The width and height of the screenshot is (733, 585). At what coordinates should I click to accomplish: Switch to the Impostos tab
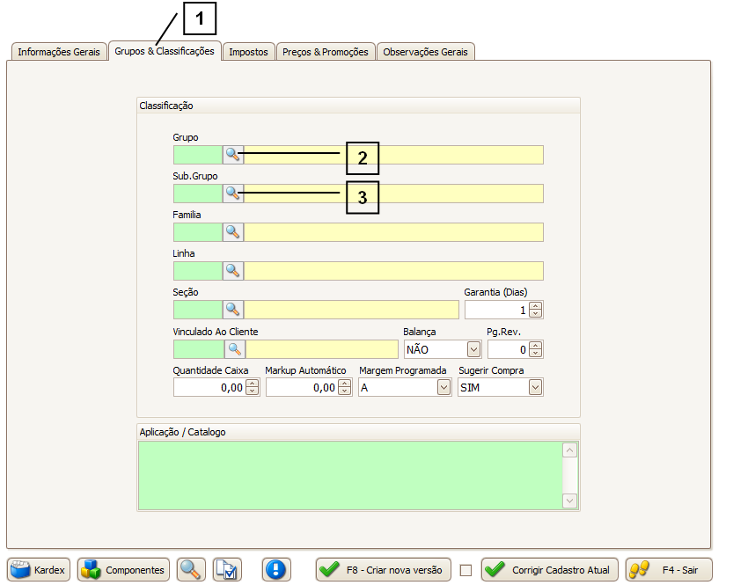(248, 52)
